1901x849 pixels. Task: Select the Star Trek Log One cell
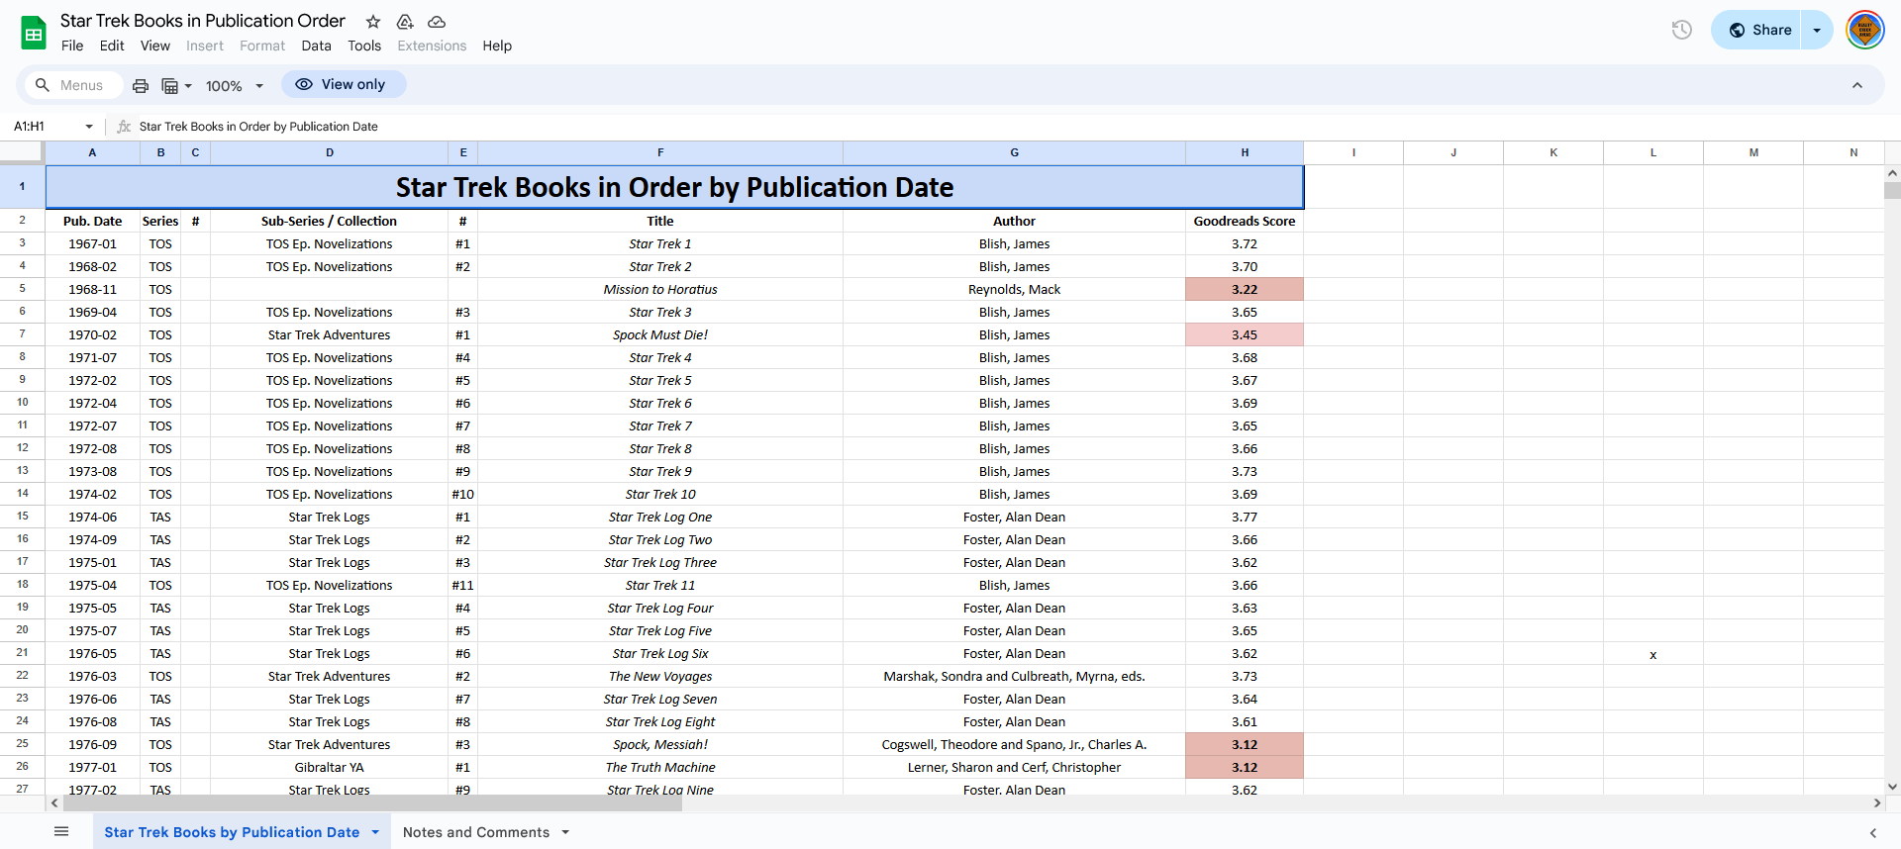pyautogui.click(x=660, y=517)
